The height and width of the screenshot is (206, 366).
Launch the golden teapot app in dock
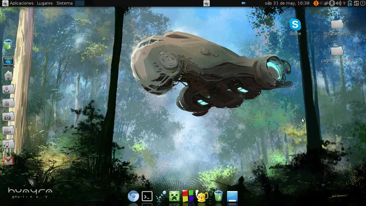(202, 196)
